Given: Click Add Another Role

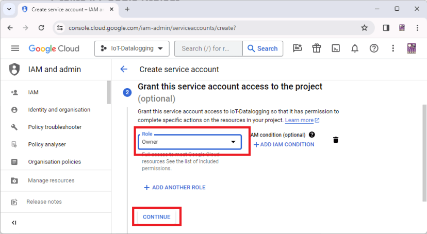Looking at the screenshot, I should 174,188.
